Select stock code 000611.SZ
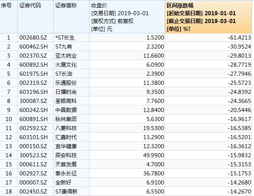The width and height of the screenshot is (254, 196). (x=35, y=164)
